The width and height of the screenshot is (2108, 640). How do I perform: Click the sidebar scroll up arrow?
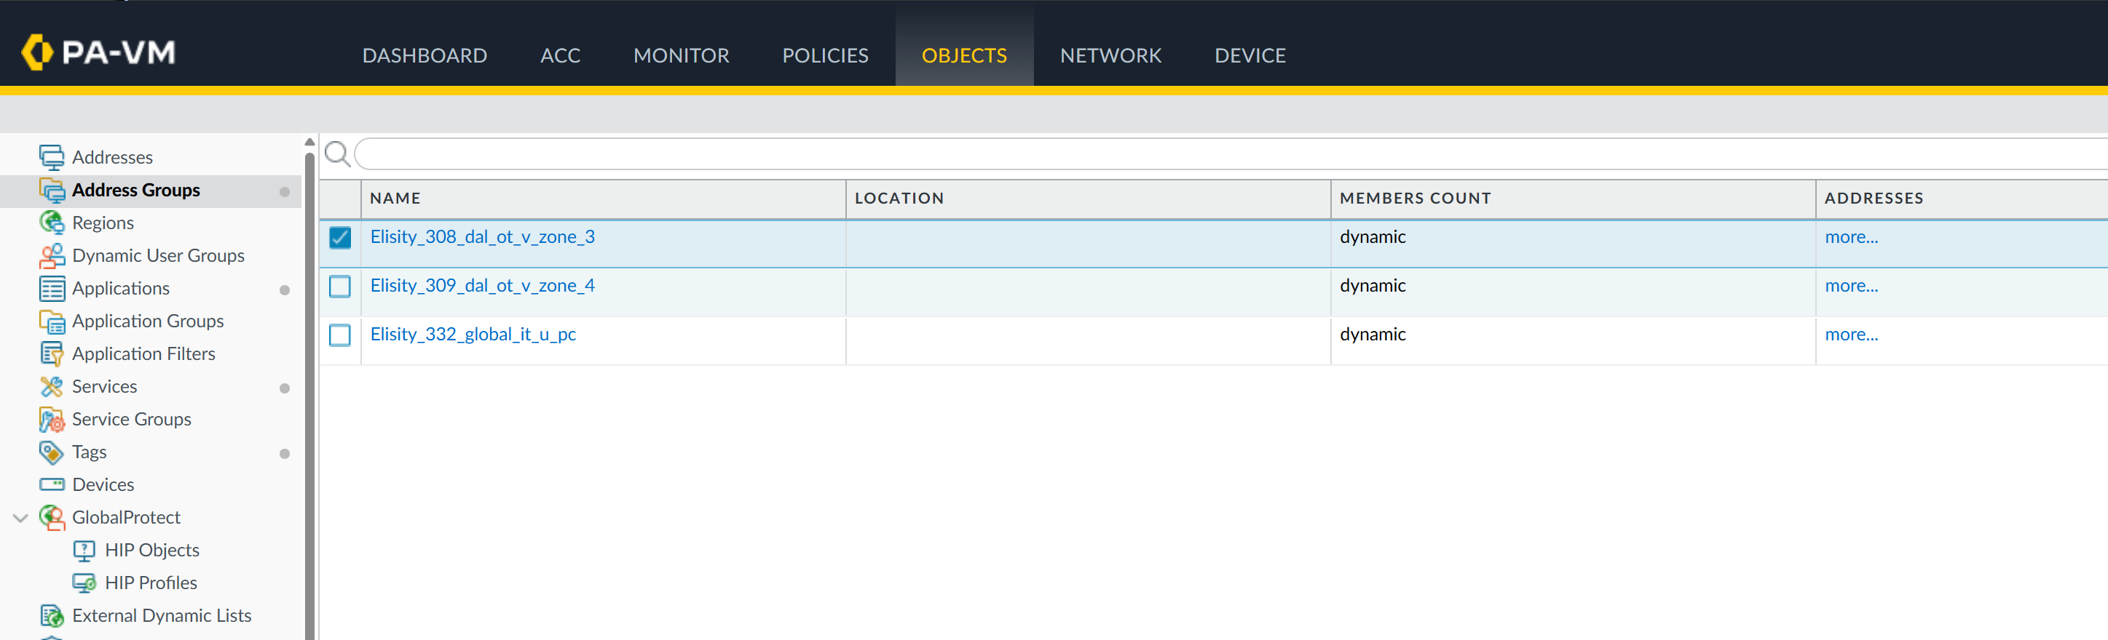(x=309, y=143)
